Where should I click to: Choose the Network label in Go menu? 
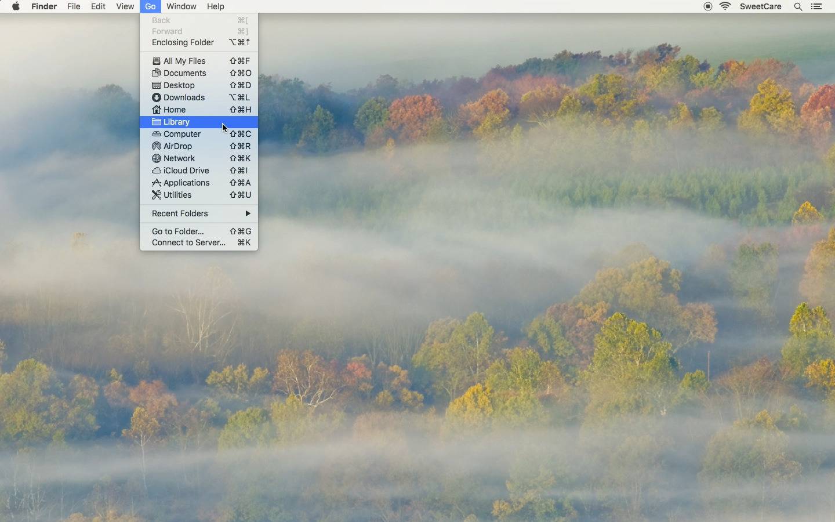point(179,158)
